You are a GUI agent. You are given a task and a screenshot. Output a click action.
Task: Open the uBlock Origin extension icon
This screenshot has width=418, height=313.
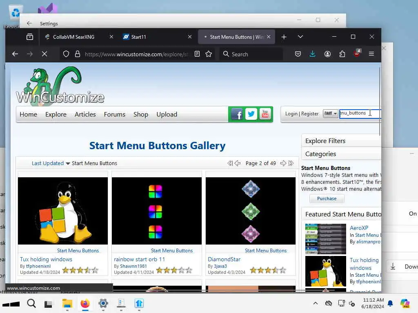pyautogui.click(x=357, y=53)
